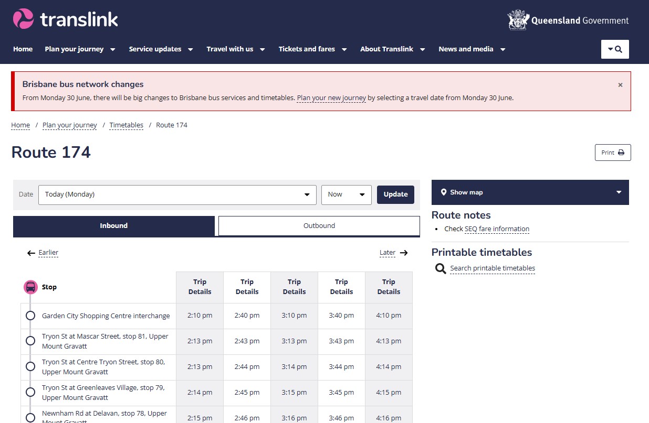Open Home in the navigation bar
The height and width of the screenshot is (423, 649).
23,49
